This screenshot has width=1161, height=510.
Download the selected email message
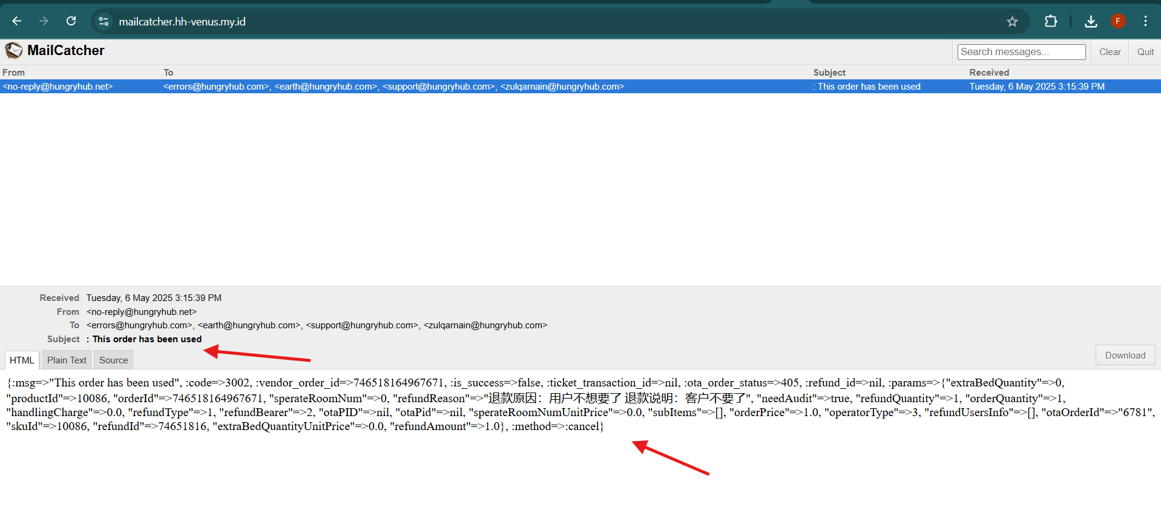tap(1125, 355)
